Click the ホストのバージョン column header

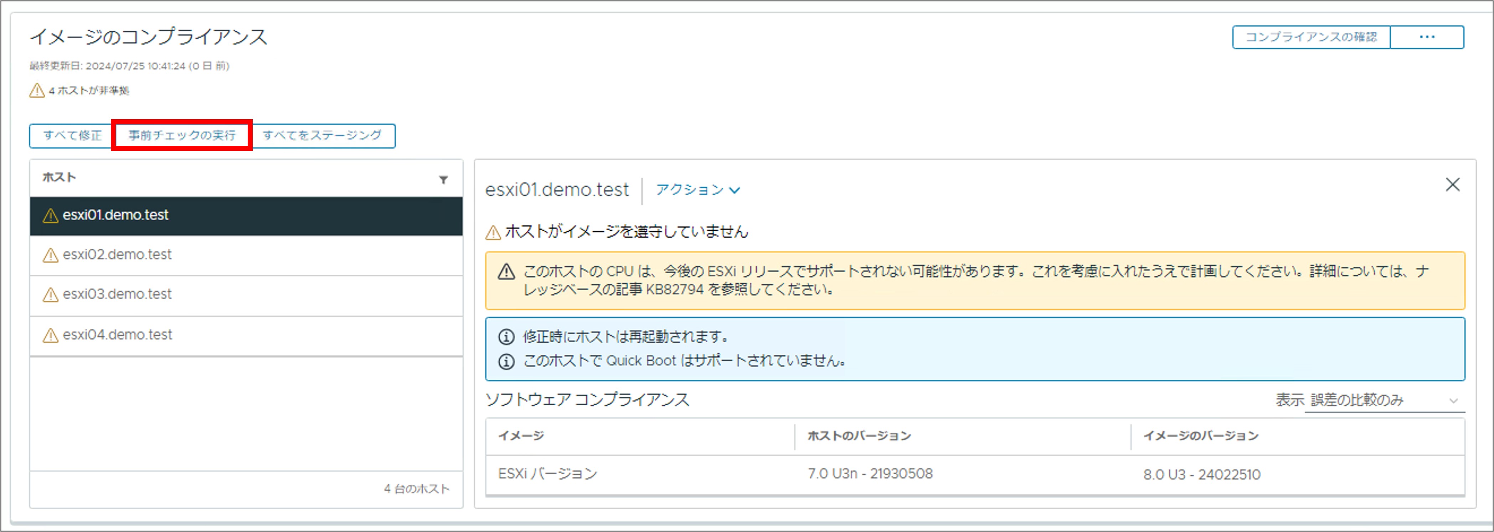coord(859,436)
